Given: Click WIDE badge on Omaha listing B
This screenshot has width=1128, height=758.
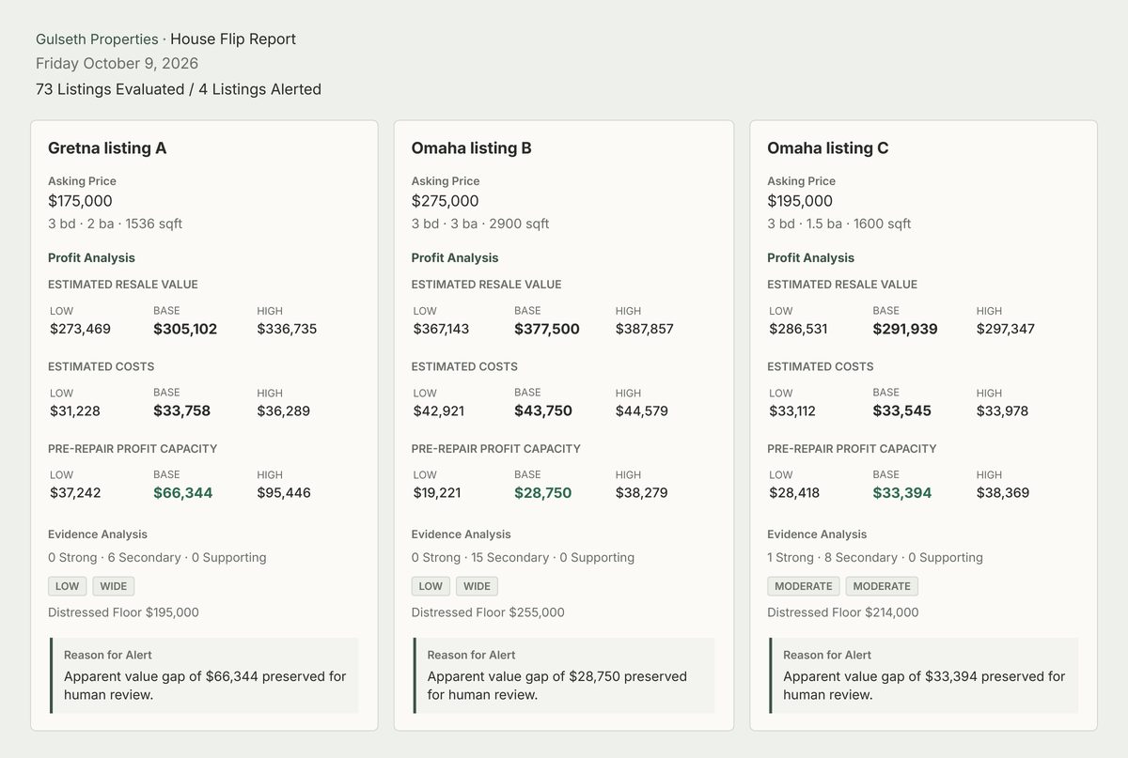Looking at the screenshot, I should click(x=477, y=586).
